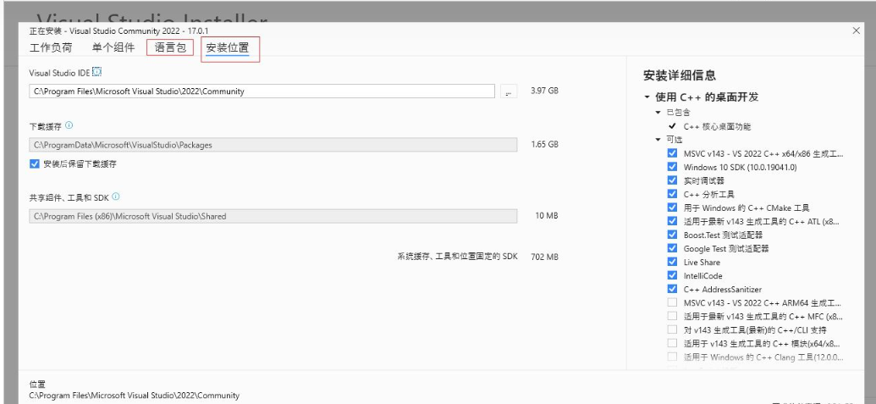Toggle 安装后保留下载缓存 checkbox
Screen dimensions: 876x404
point(35,164)
